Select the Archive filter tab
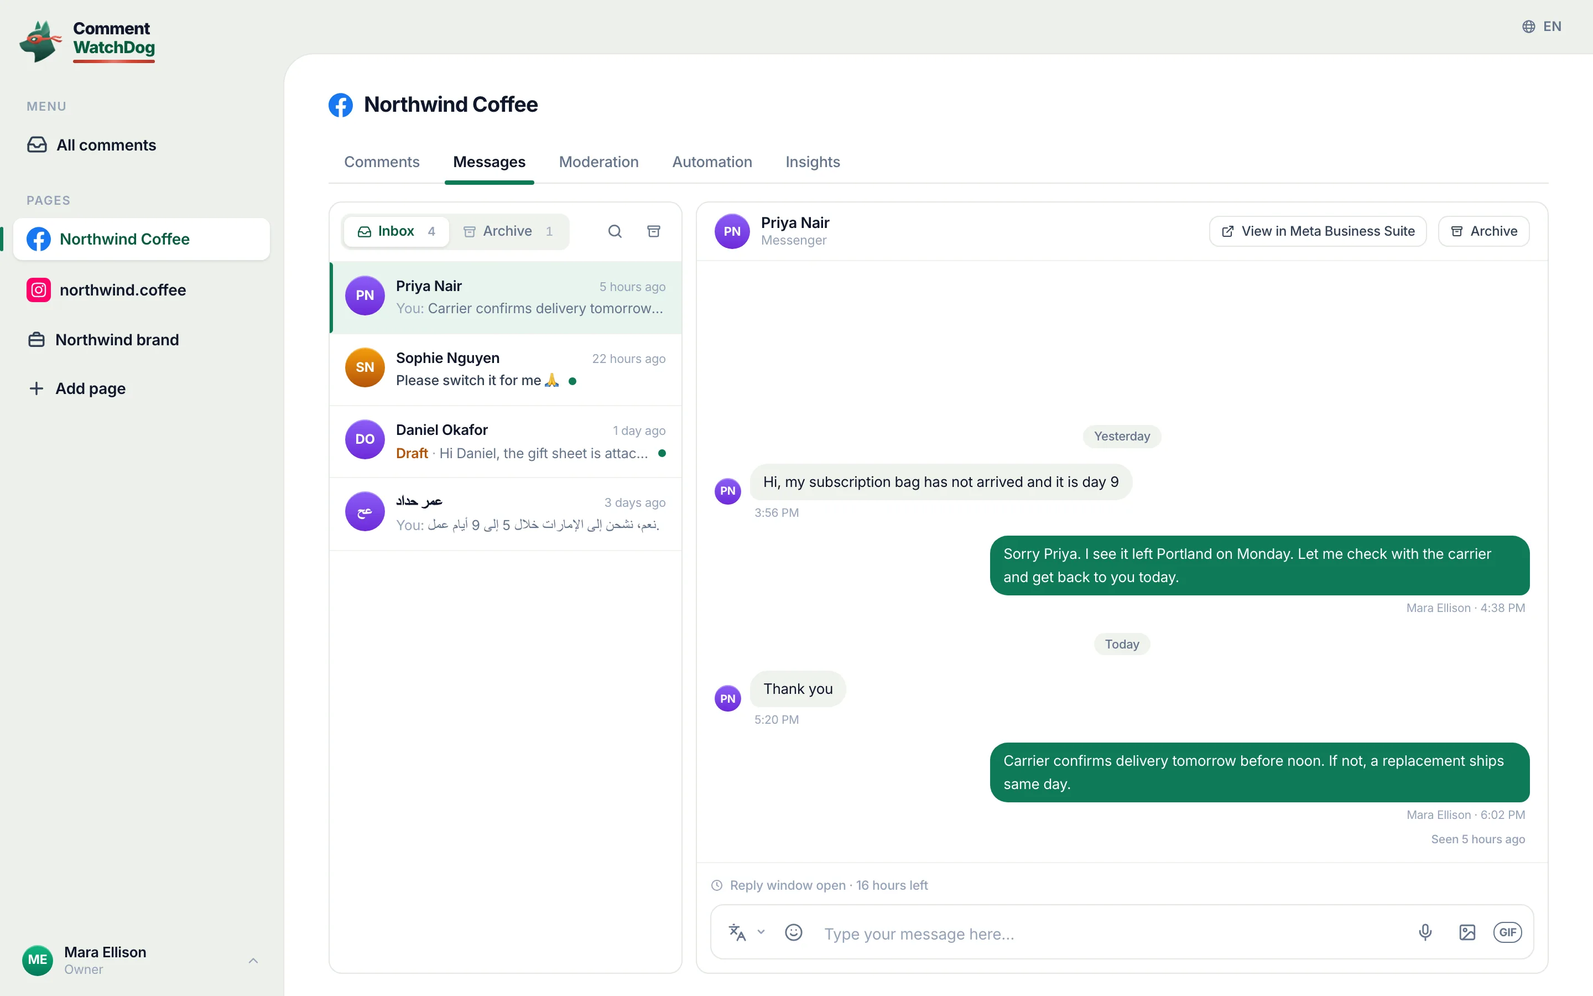This screenshot has width=1593, height=996. click(508, 231)
